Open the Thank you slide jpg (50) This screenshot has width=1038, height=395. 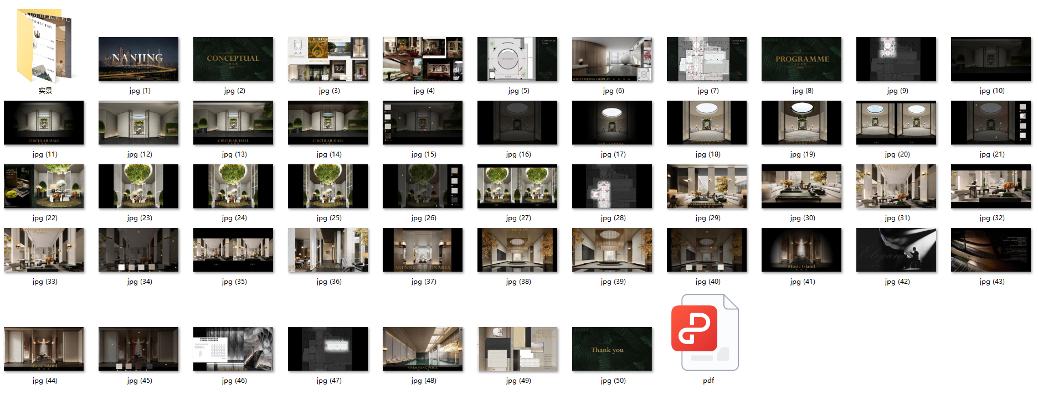[x=612, y=349]
